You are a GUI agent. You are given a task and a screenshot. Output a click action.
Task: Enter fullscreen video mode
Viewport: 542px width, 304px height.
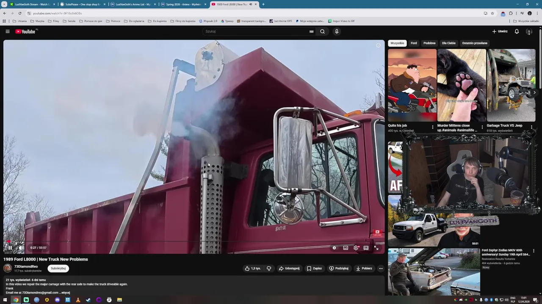pos(376,248)
